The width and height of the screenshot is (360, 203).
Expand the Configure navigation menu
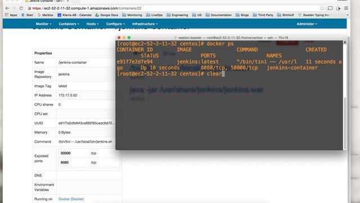[115, 24]
